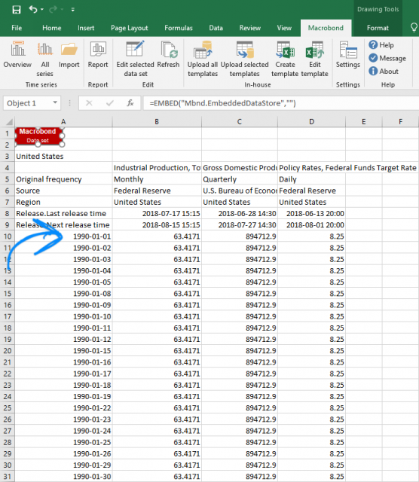The height and width of the screenshot is (482, 419).
Task: Click Policy Rates, Federal Funds Target Rate cell
Action: tap(347, 168)
